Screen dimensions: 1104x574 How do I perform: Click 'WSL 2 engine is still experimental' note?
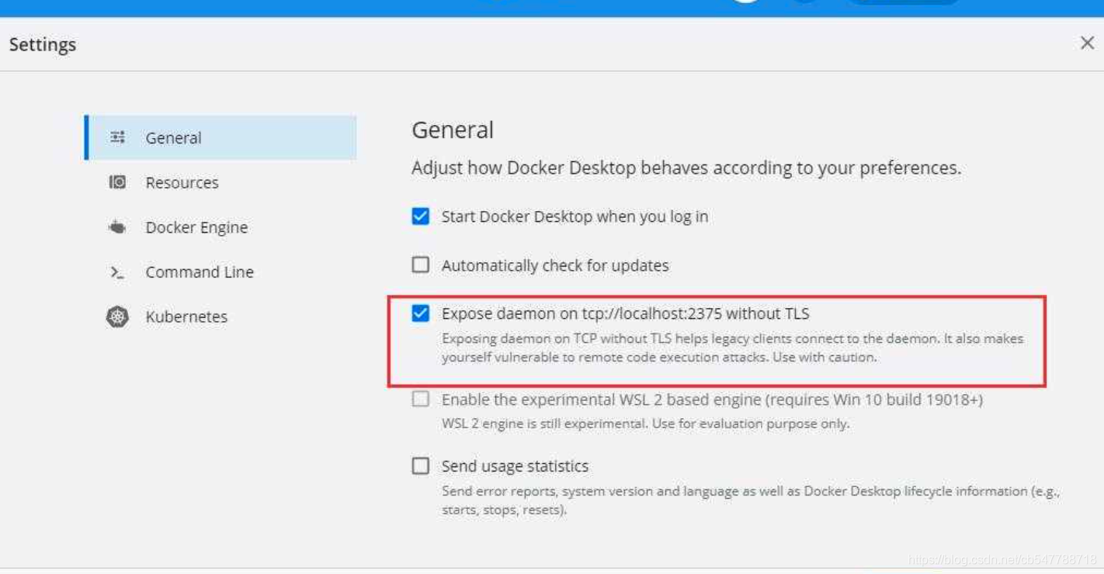coord(646,424)
